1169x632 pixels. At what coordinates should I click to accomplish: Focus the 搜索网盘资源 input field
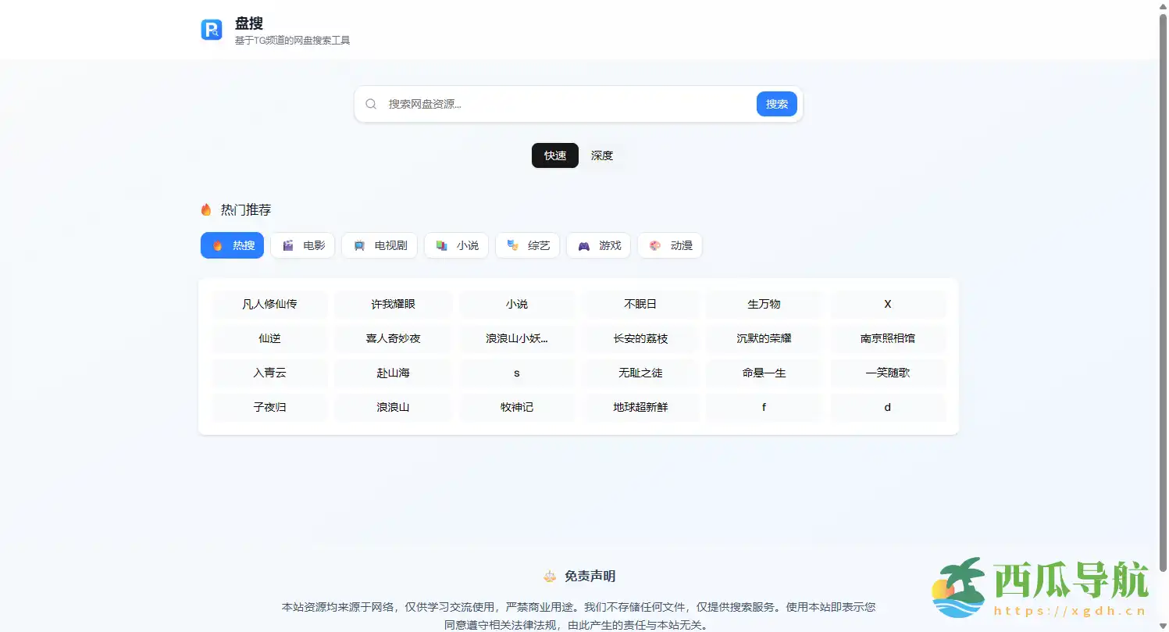[x=566, y=104]
